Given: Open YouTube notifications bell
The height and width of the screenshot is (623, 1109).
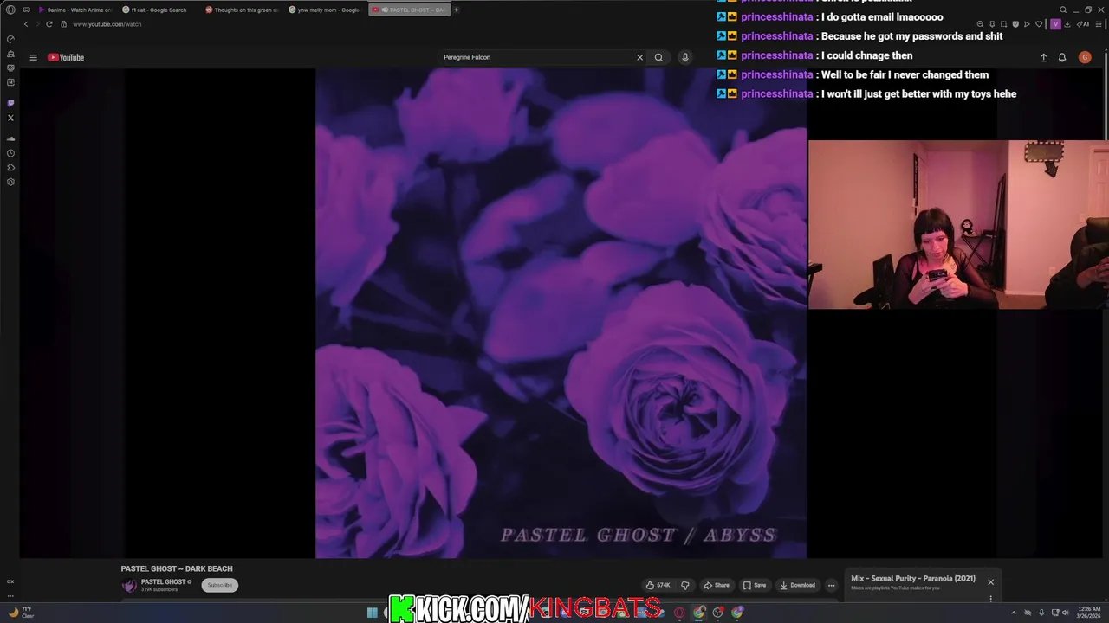Looking at the screenshot, I should 1062,57.
